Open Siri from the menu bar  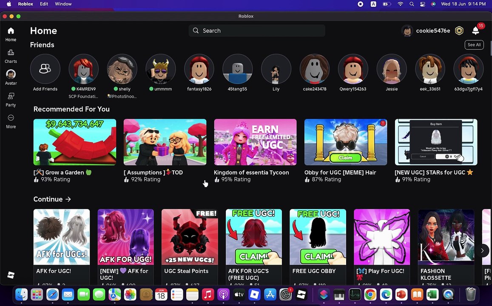point(433,4)
